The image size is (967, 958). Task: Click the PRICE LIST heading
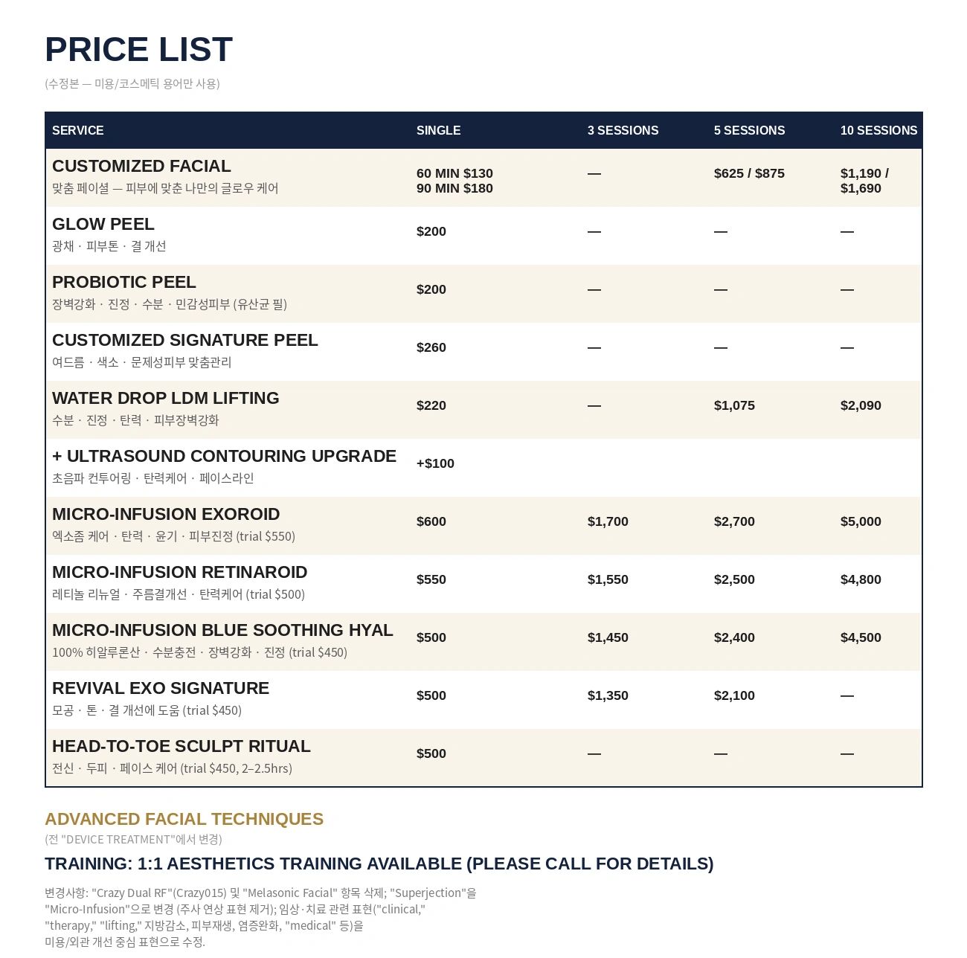pos(138,50)
